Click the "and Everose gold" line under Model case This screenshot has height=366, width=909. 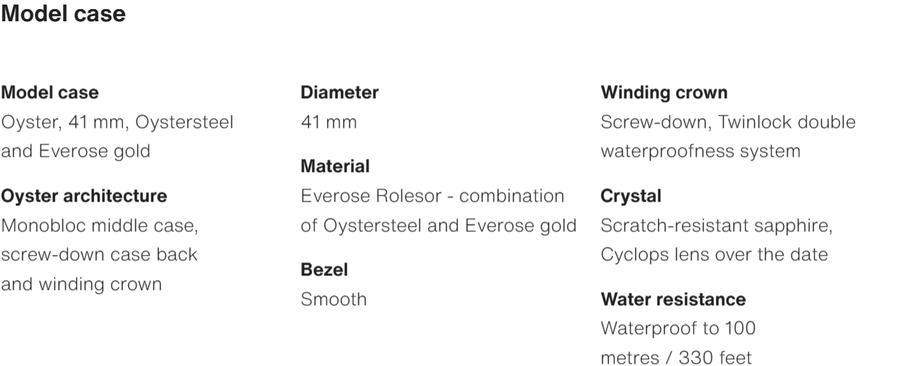tap(75, 151)
